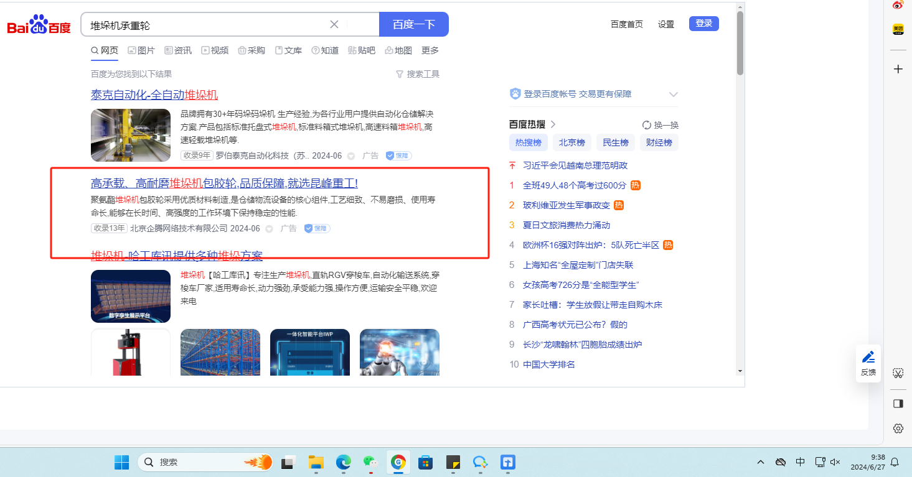912x477 pixels.
Task: Refresh hot searches with 换一换
Action: pos(660,125)
